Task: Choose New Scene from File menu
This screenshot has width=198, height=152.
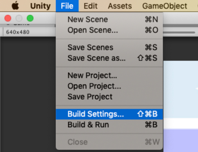Action: click(x=88, y=20)
